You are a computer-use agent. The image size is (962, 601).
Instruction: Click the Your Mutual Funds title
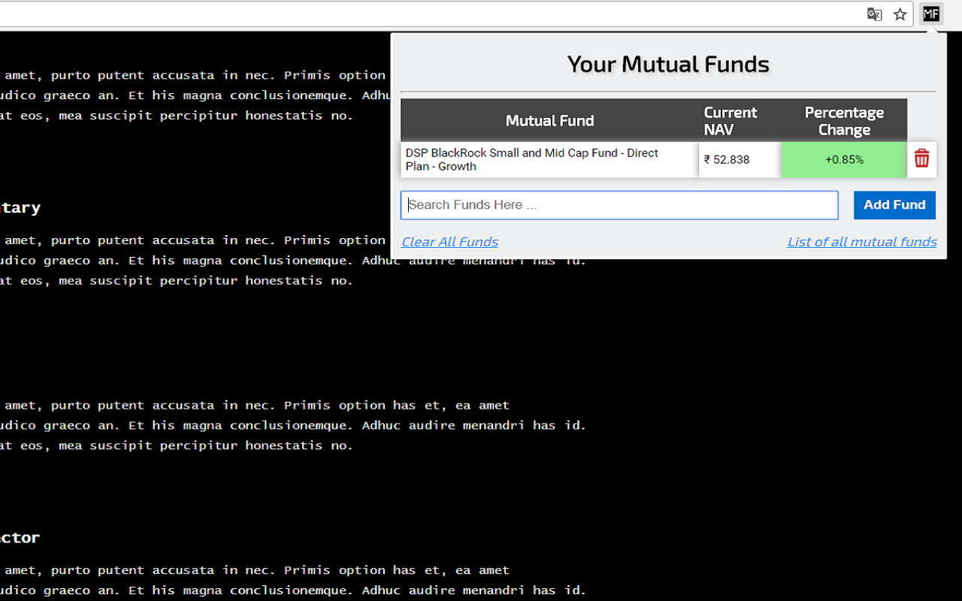[668, 64]
